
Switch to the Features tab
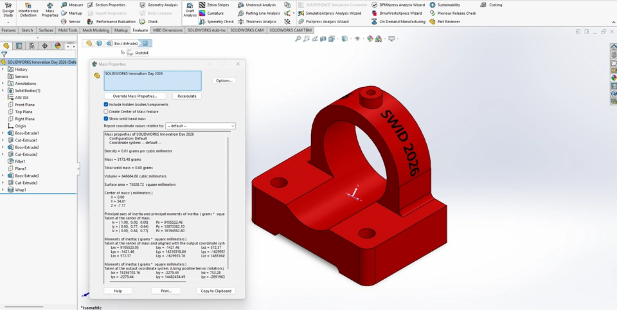pos(8,30)
